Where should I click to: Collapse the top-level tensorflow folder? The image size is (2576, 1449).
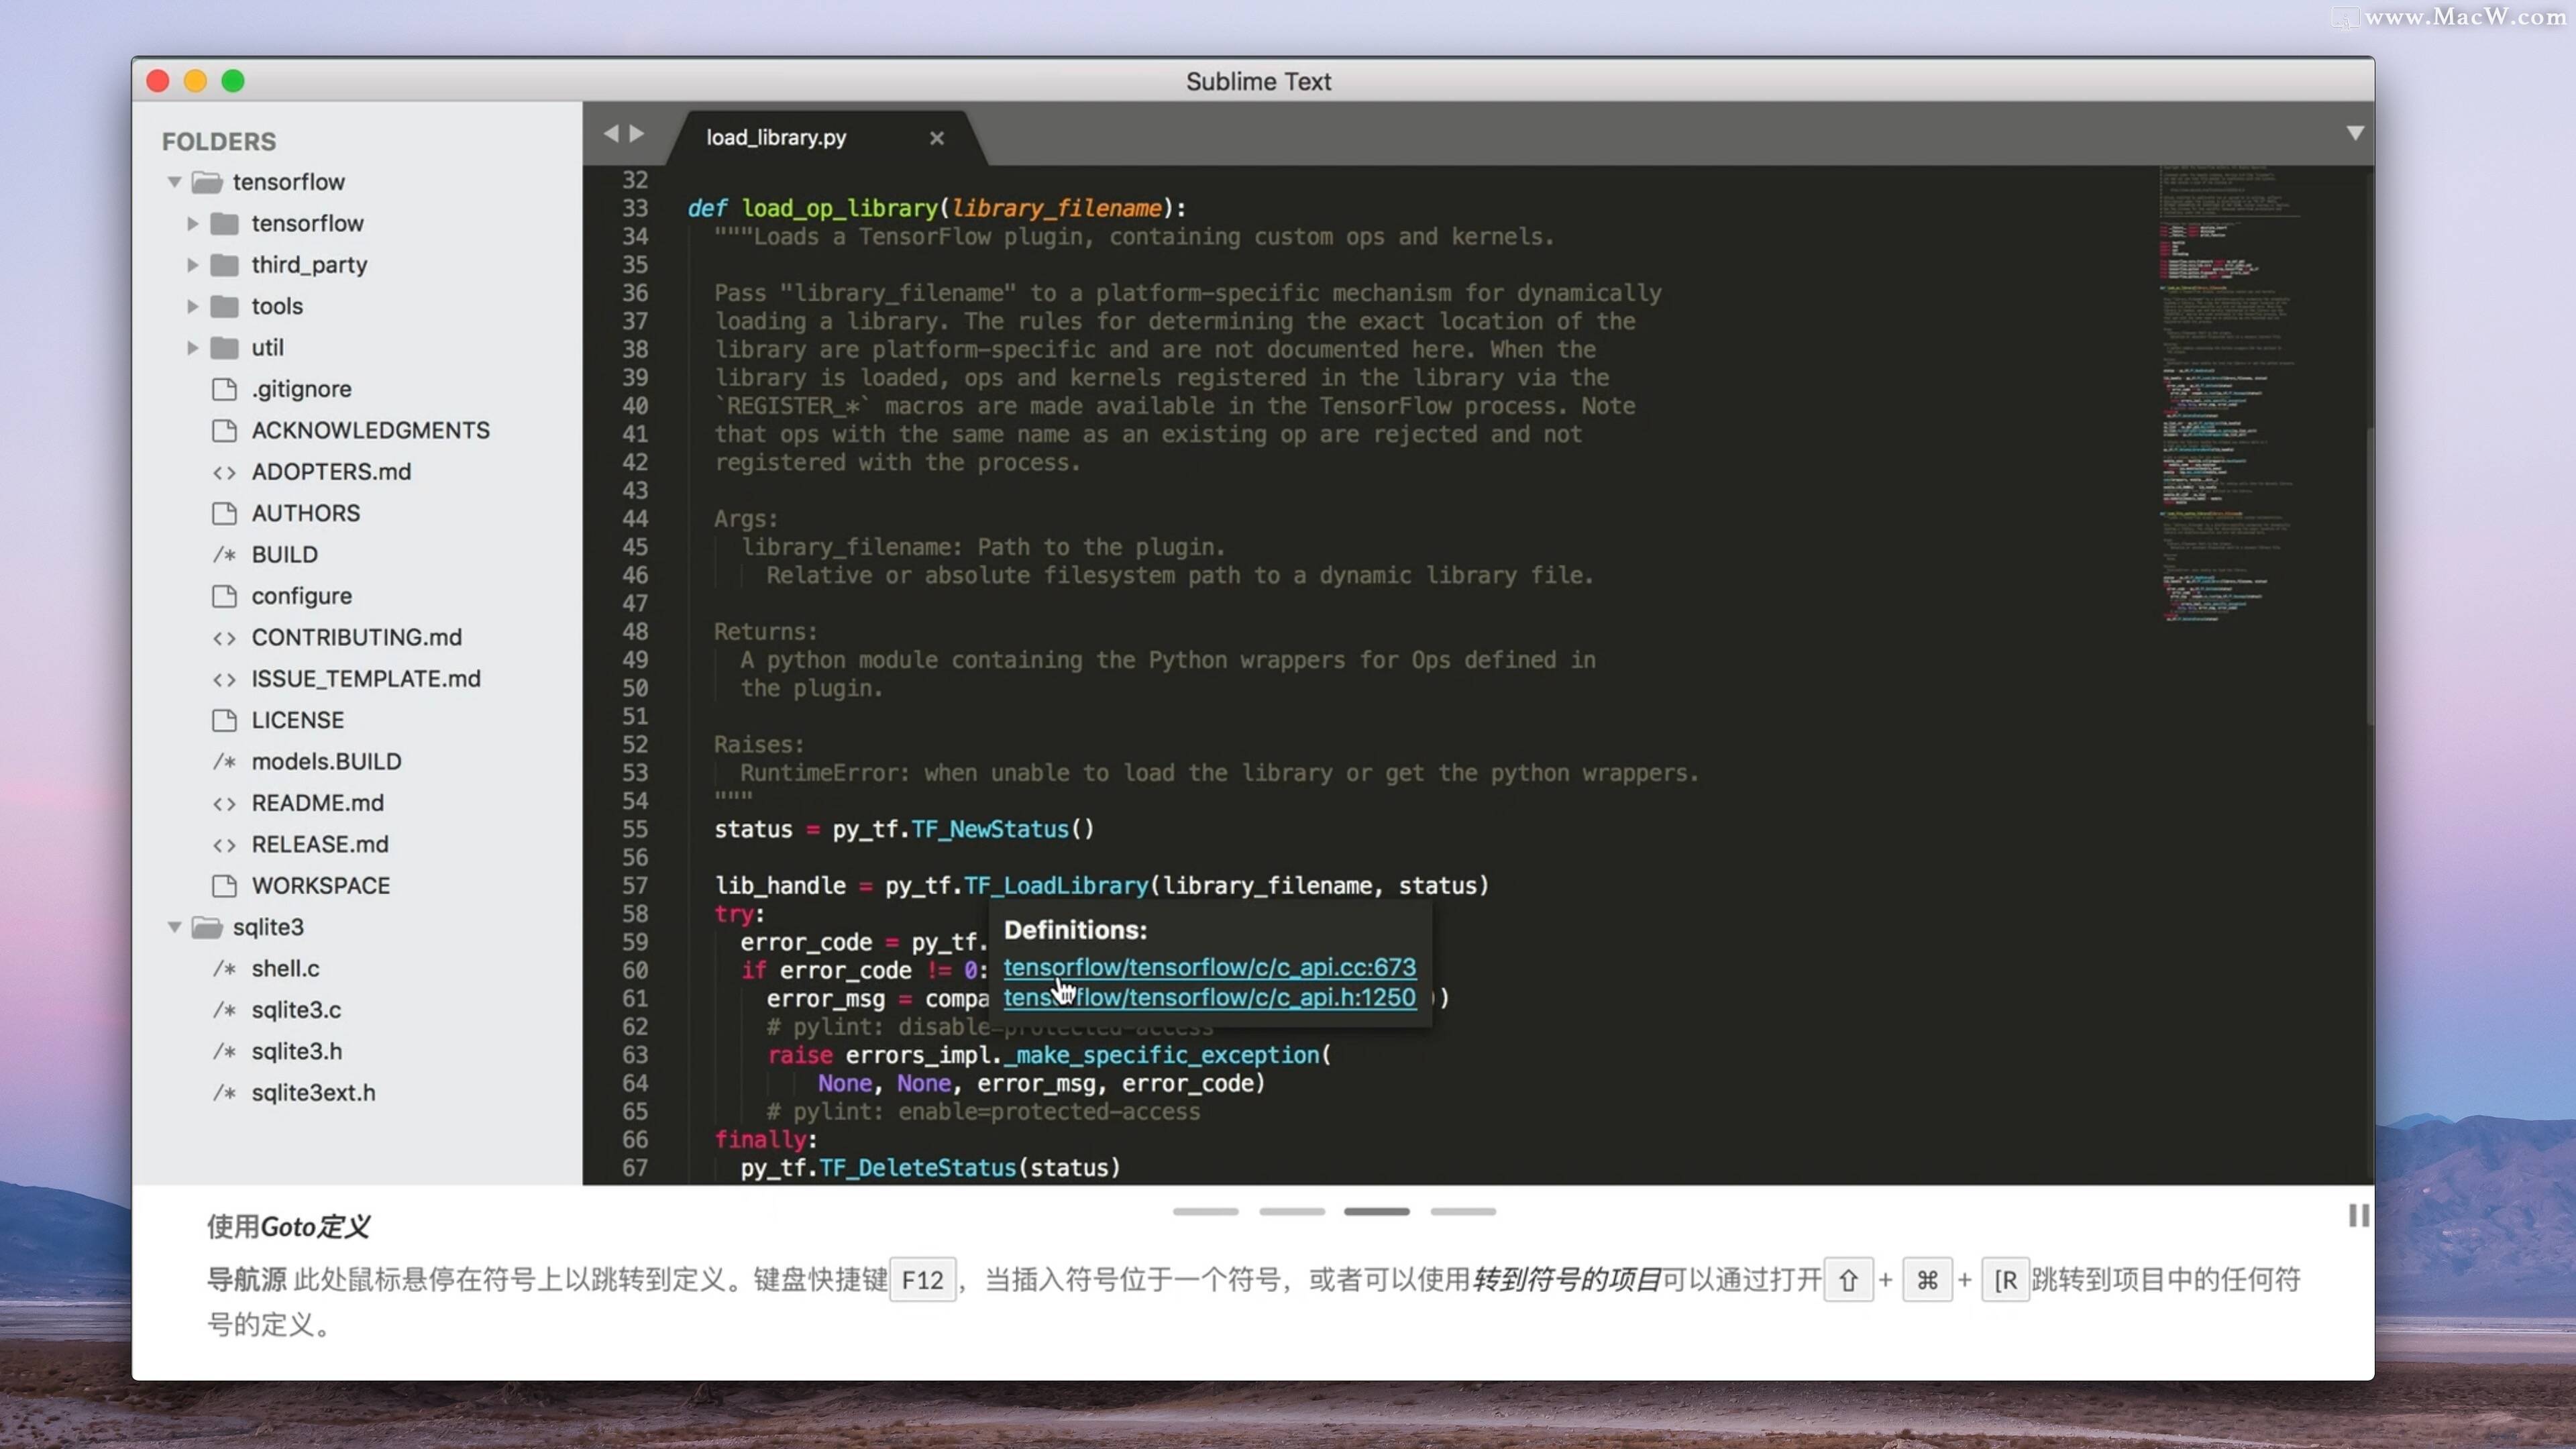click(175, 182)
